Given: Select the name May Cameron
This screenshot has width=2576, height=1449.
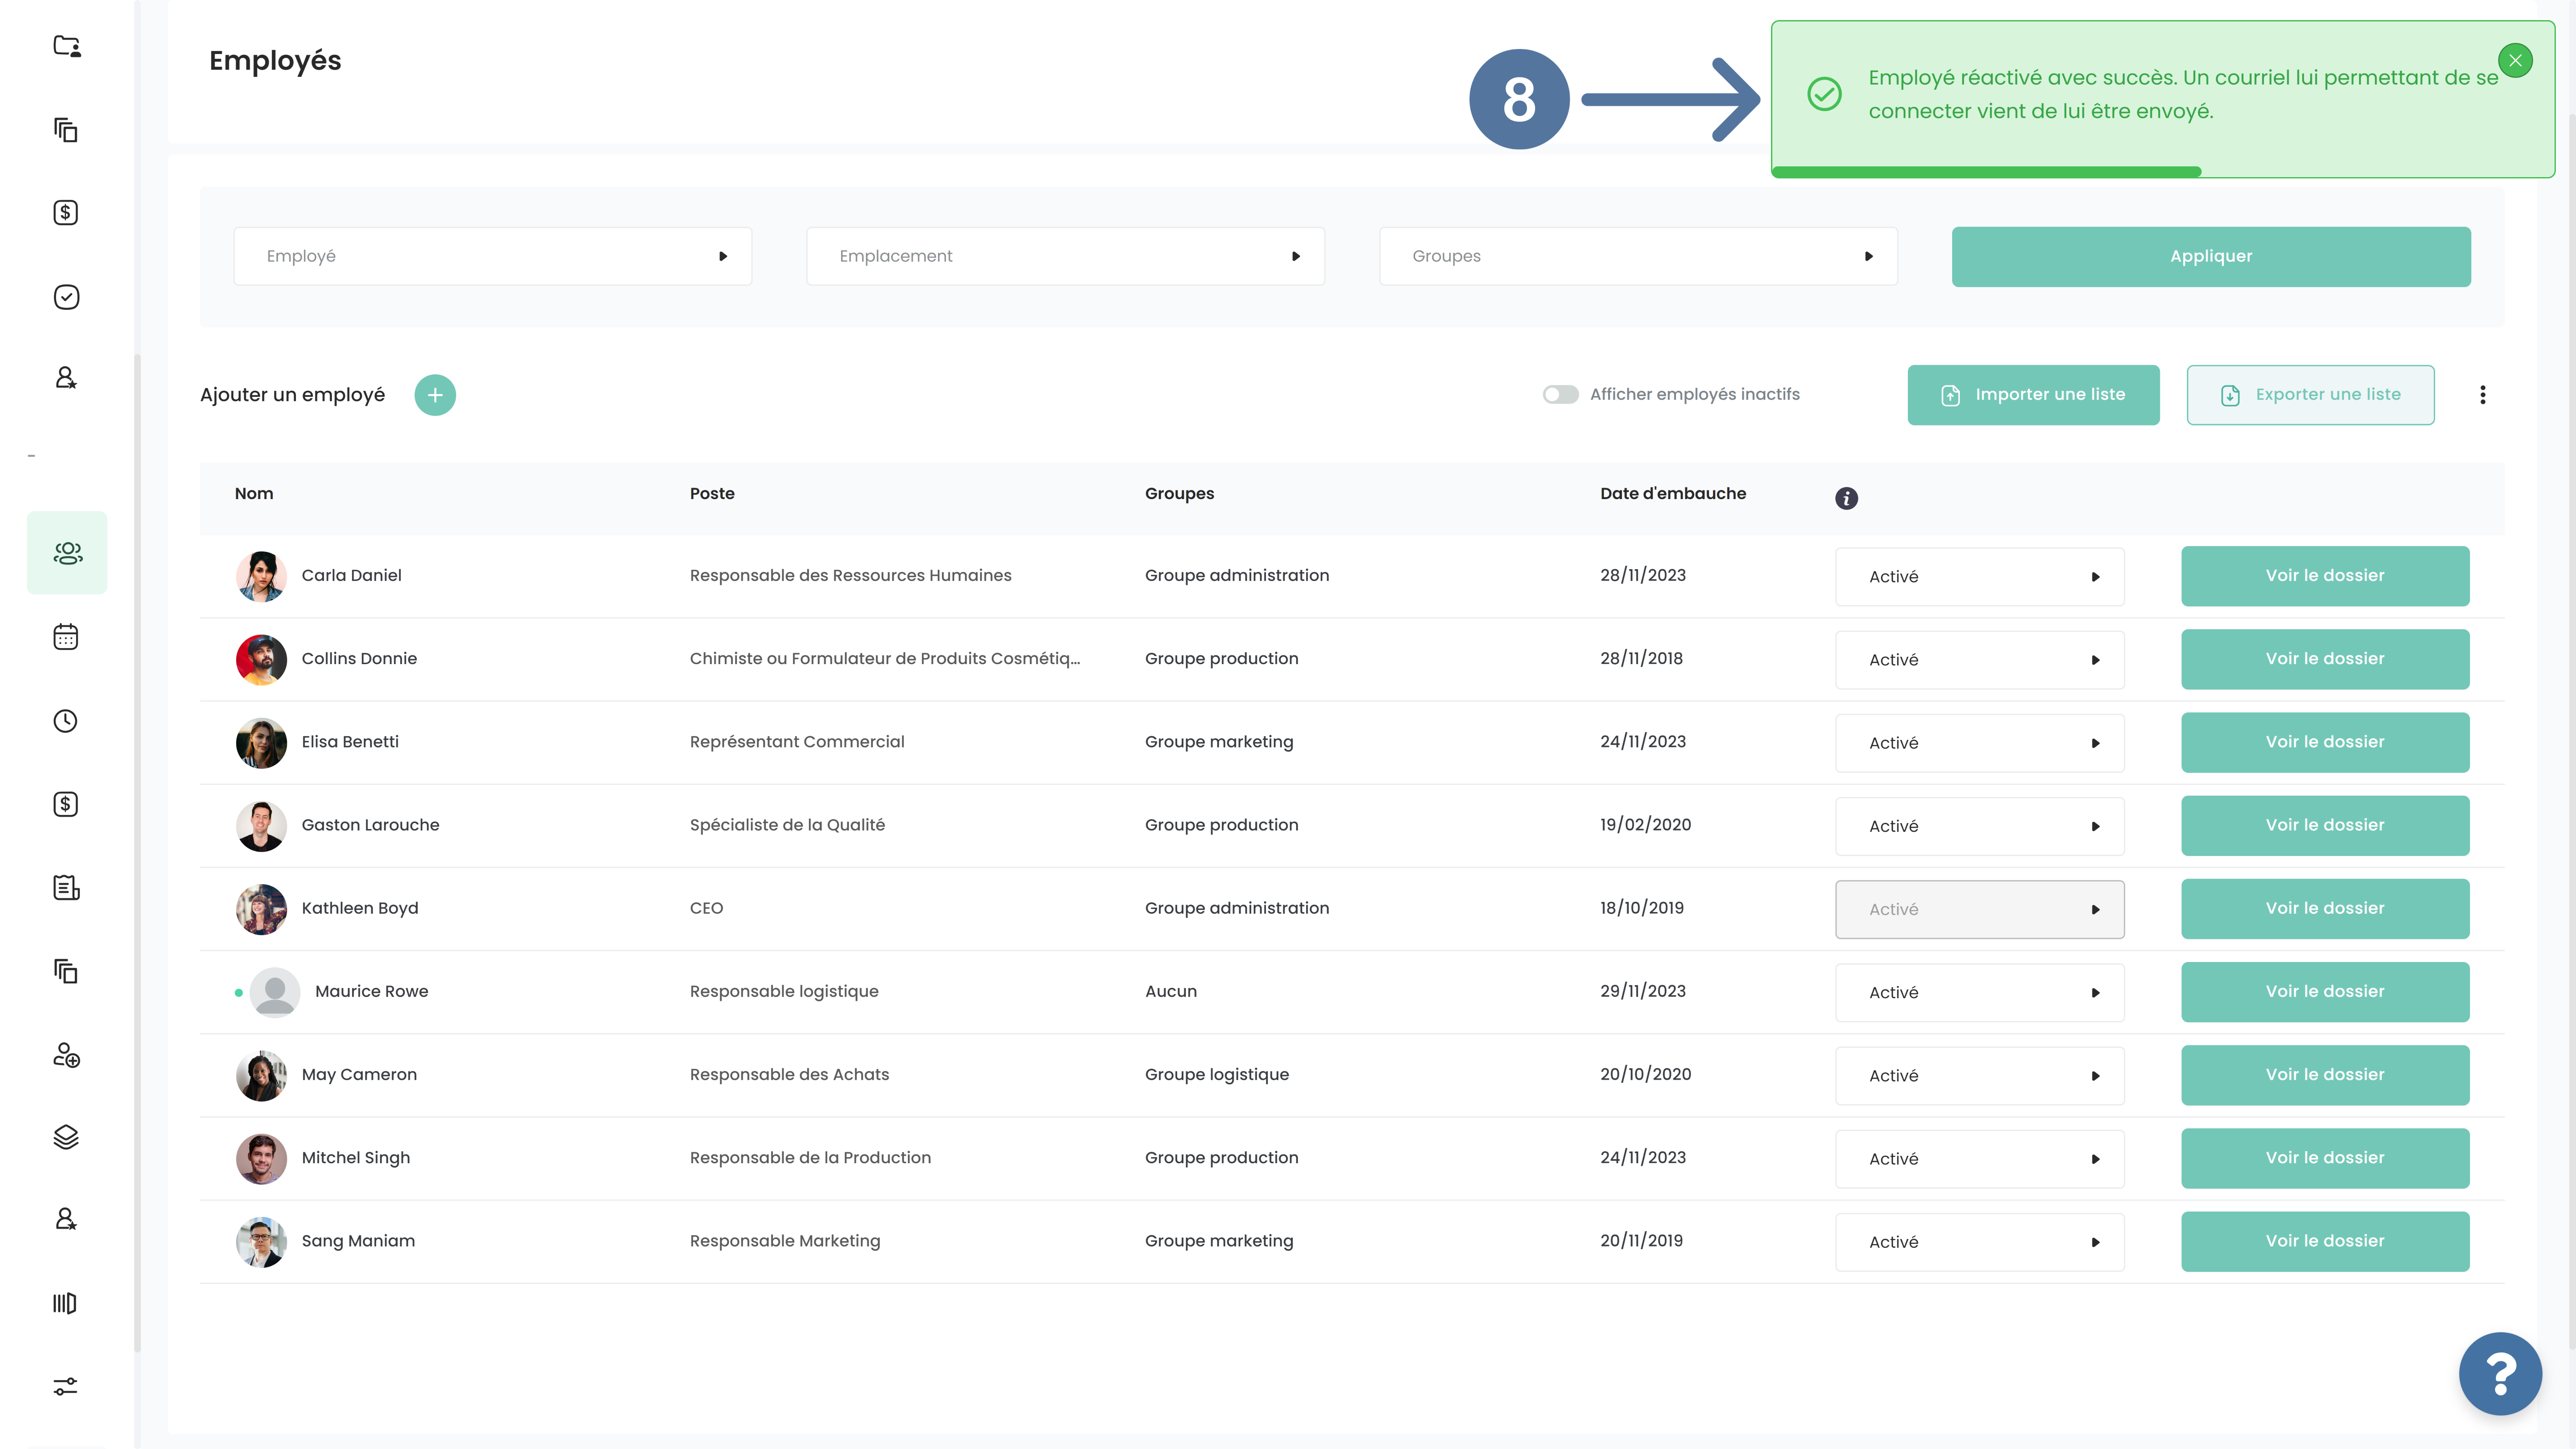Looking at the screenshot, I should pos(359,1075).
